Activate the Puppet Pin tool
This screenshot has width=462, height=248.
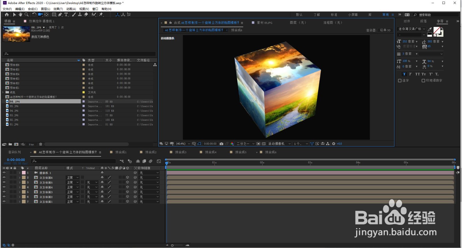(101, 15)
